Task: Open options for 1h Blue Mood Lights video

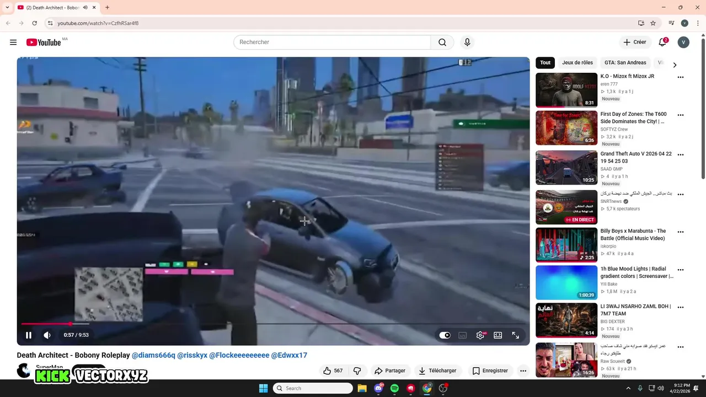Action: (680, 271)
